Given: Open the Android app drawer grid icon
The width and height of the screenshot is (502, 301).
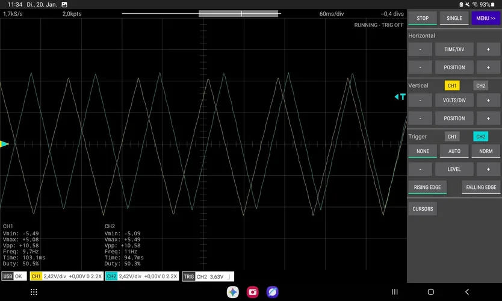Looking at the screenshot, I should click(34, 292).
